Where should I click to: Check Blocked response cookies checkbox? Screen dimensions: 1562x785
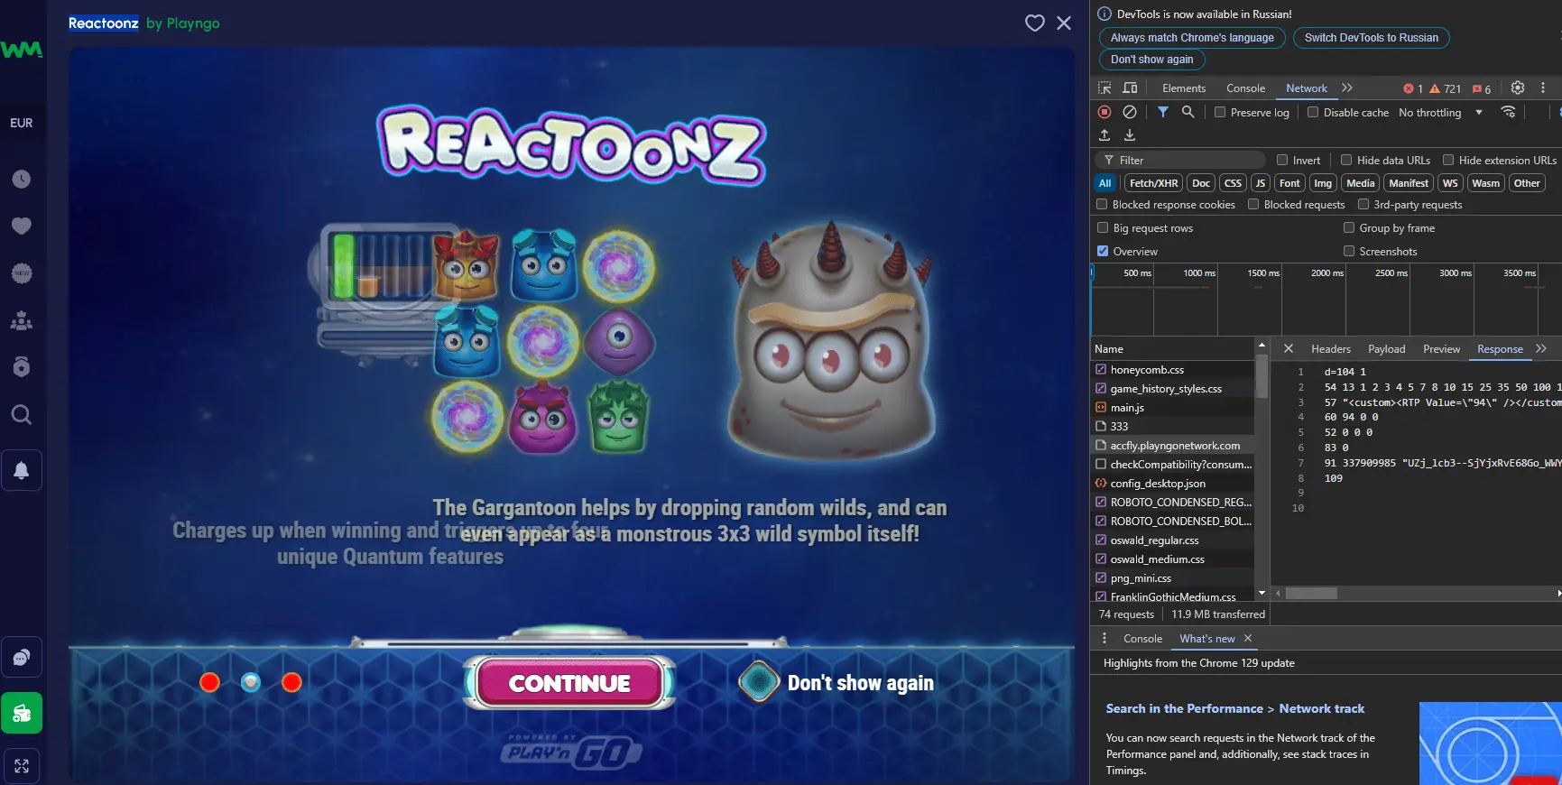coord(1102,205)
